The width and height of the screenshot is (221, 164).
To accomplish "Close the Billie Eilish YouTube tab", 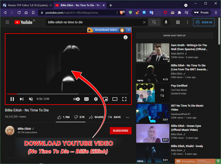I will 104,5.
